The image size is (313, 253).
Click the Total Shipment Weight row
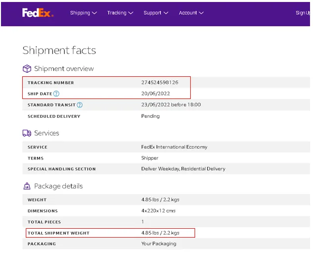110,233
